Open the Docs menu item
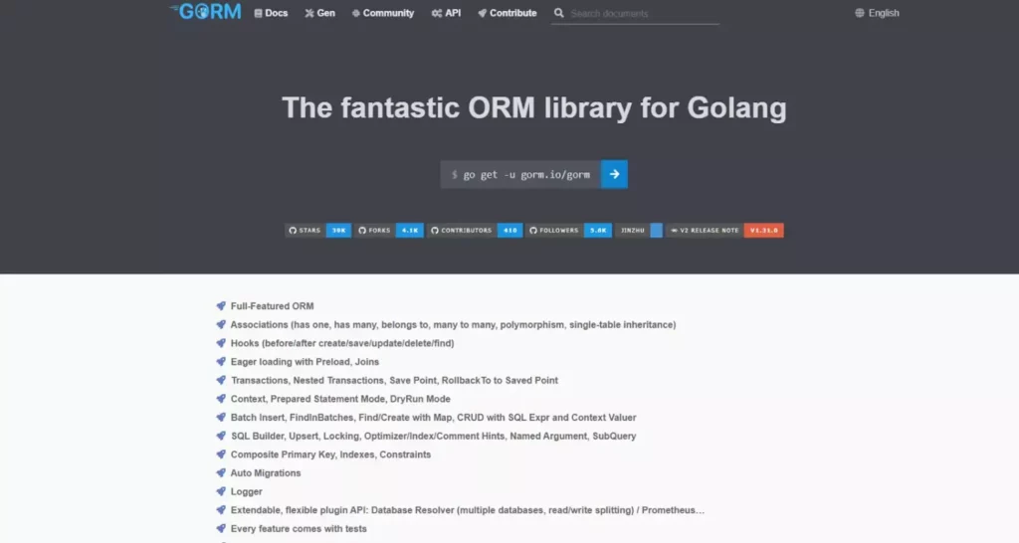 tap(271, 13)
